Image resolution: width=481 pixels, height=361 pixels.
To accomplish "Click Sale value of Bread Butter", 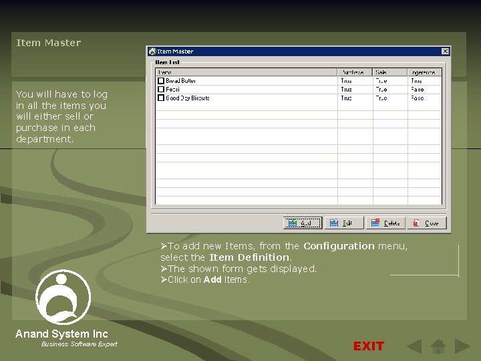I will (381, 81).
